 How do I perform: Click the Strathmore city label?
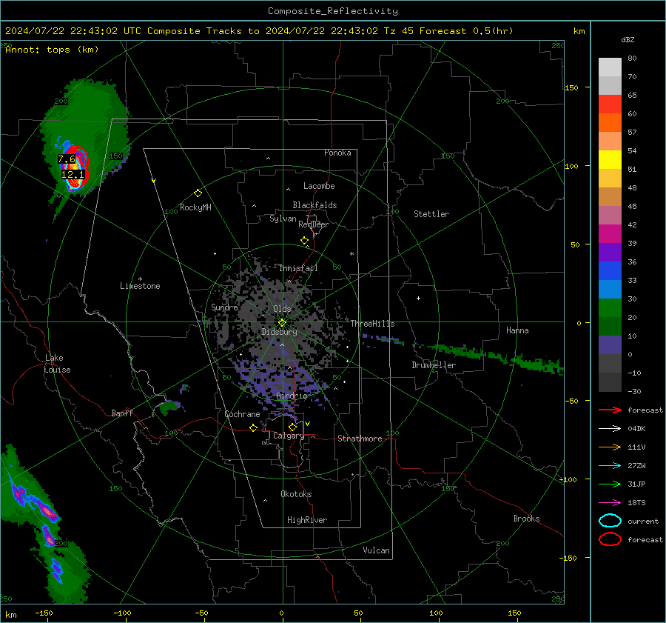click(x=360, y=439)
